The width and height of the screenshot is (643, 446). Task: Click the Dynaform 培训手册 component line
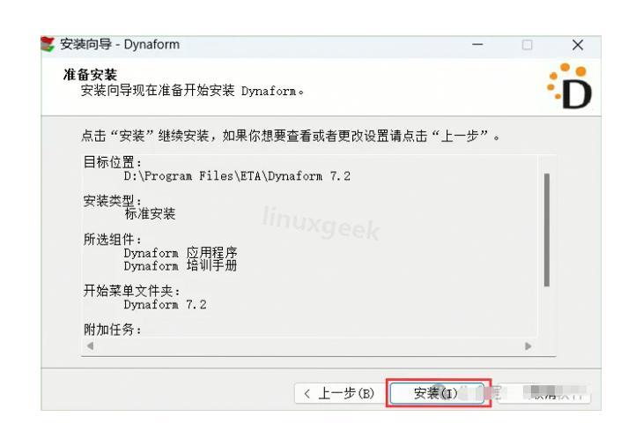[x=181, y=265]
